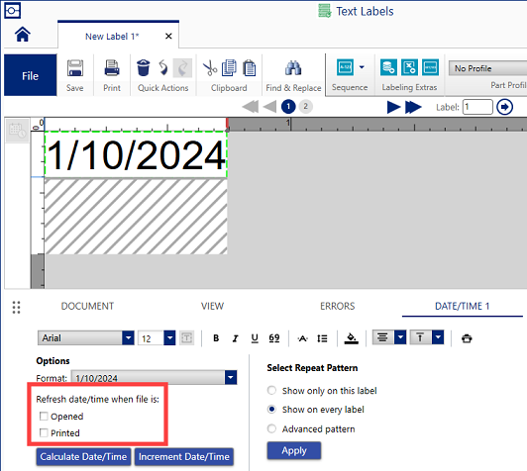Click the vertical top alignment button

click(x=420, y=337)
